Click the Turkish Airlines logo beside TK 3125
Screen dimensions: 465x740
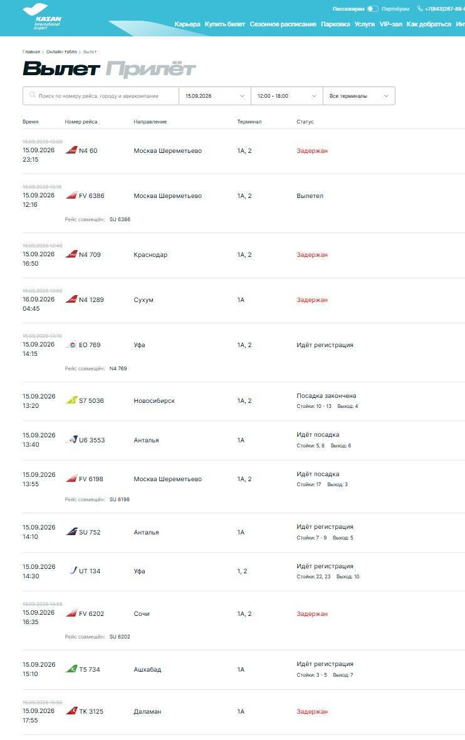tap(71, 711)
